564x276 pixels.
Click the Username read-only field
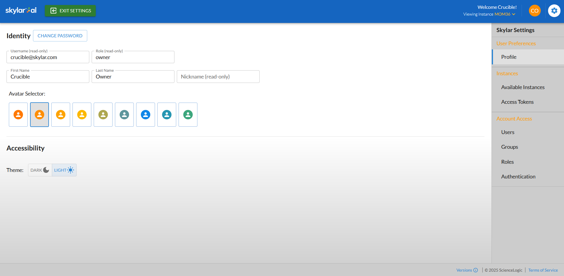point(48,57)
